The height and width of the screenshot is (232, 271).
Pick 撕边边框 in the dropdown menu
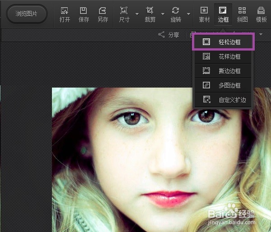click(223, 71)
